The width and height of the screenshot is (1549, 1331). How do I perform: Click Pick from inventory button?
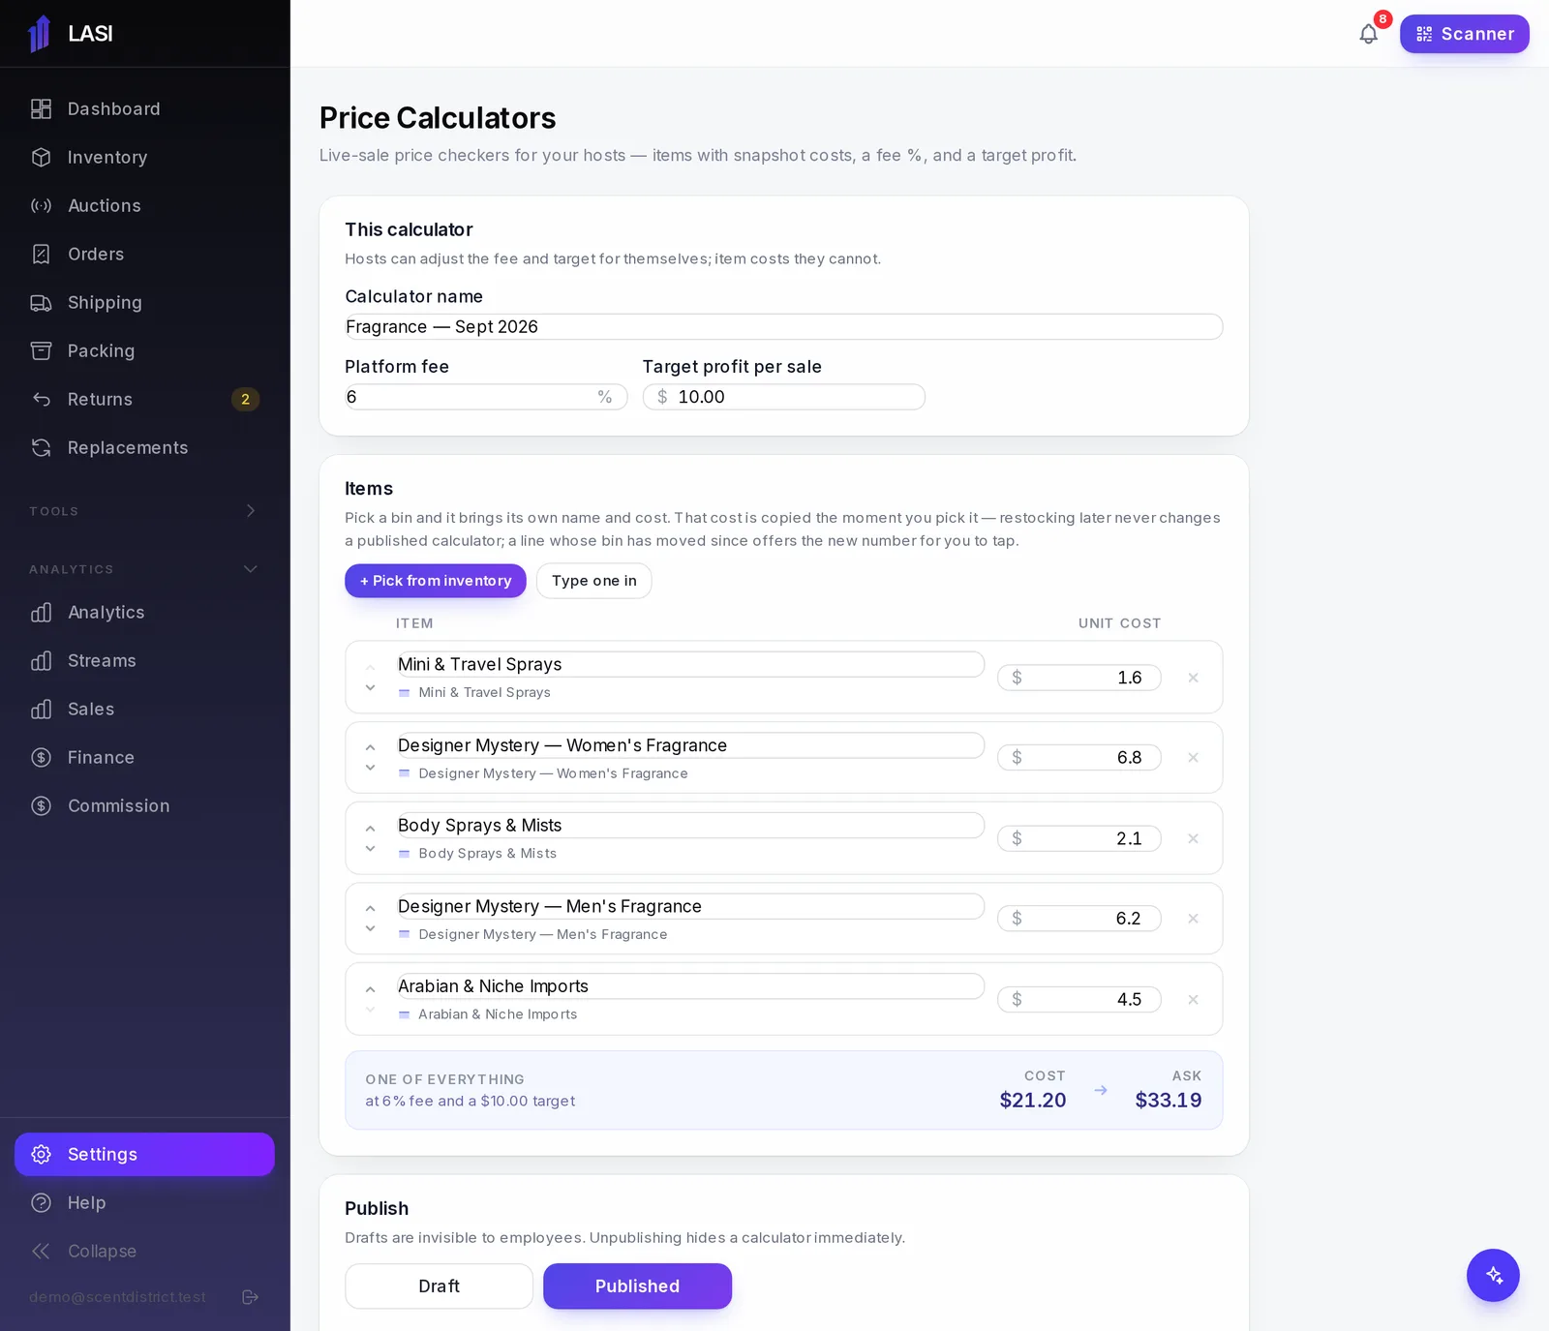point(436,581)
